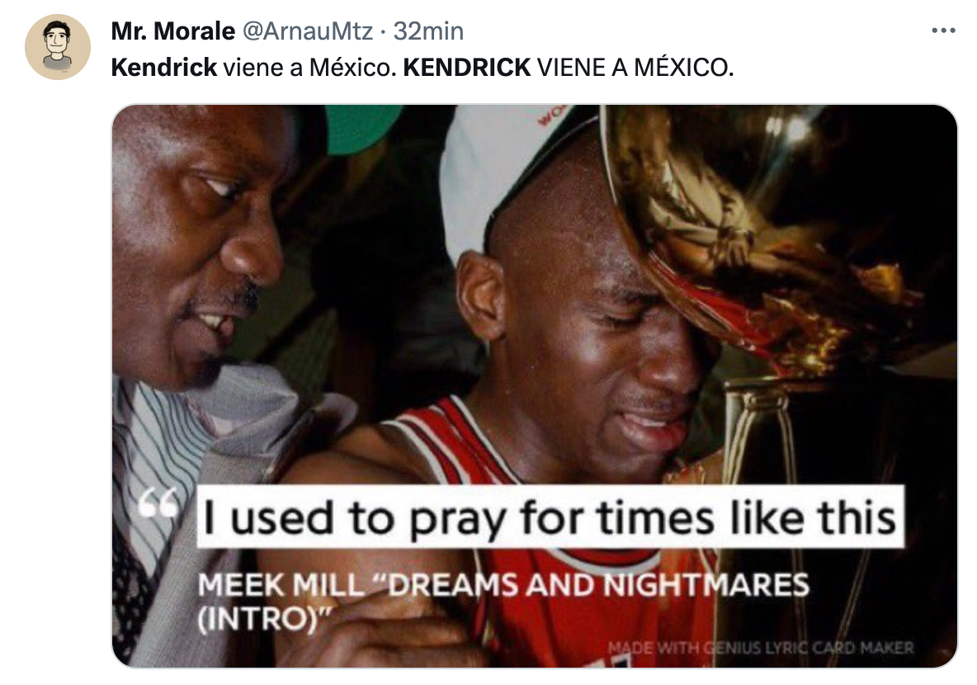Click the first bold Kendrick word in the tweet
Image resolution: width=977 pixels, height=685 pixels.
(x=164, y=68)
